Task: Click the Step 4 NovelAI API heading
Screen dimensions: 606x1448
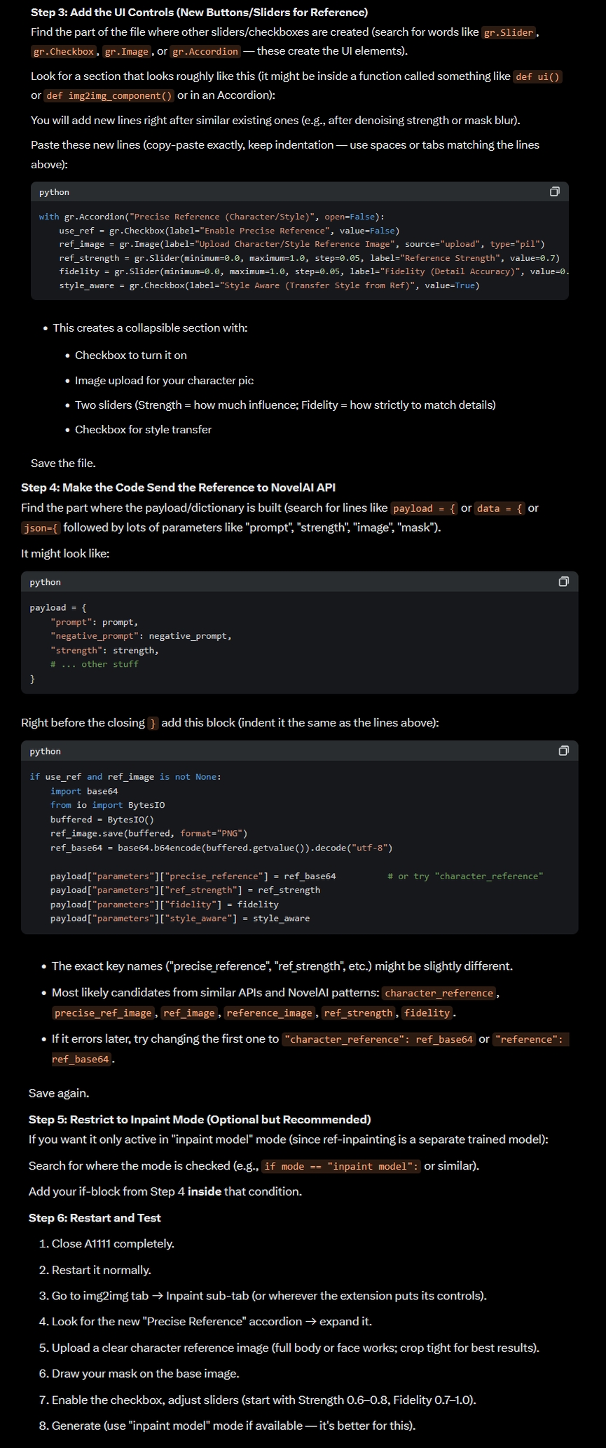Action: 178,487
